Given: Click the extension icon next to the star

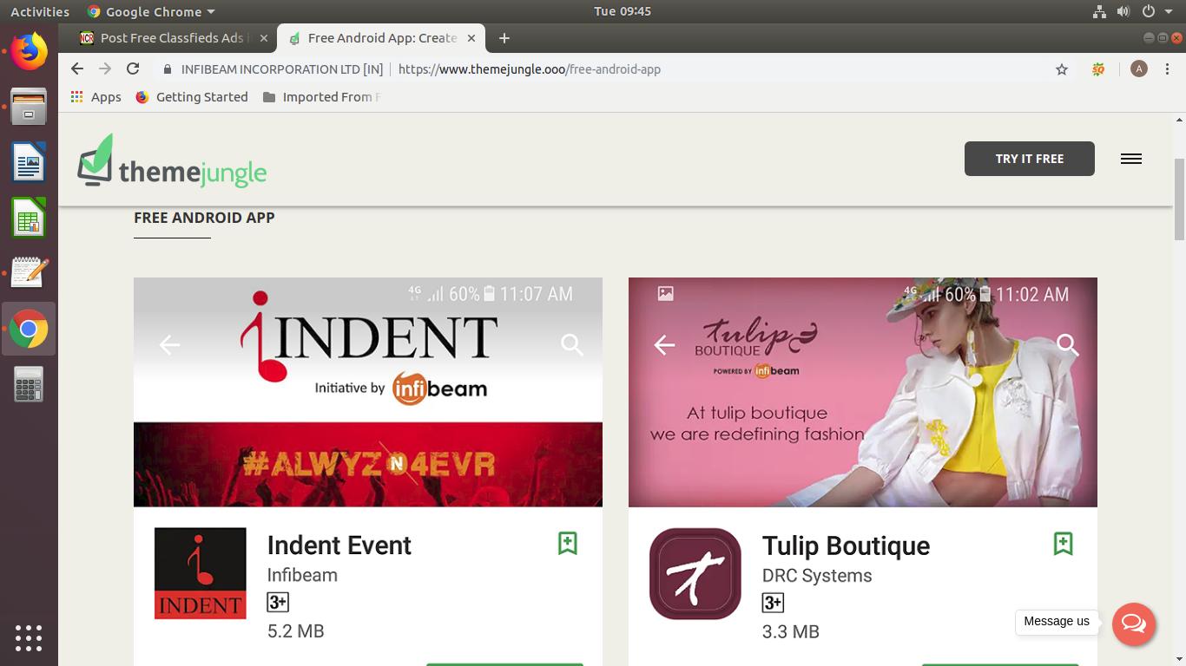Looking at the screenshot, I should coord(1098,69).
